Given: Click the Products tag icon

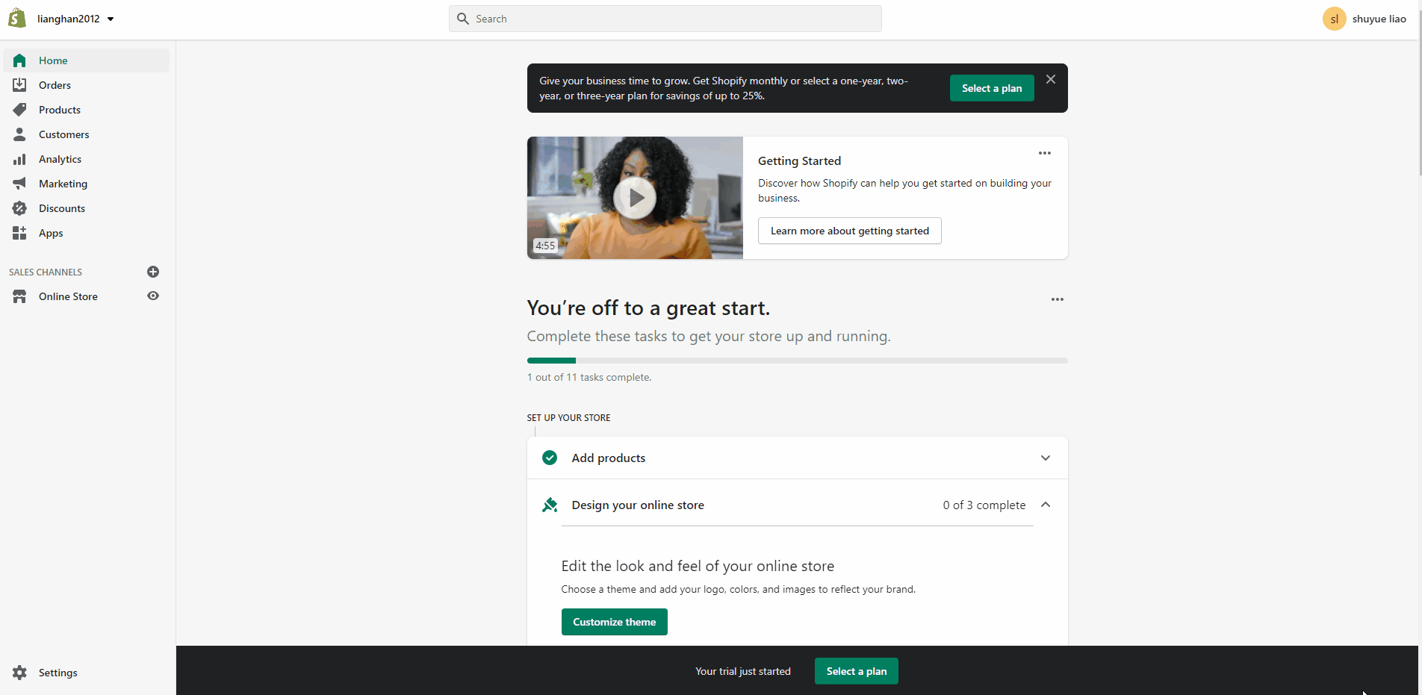Looking at the screenshot, I should point(19,110).
